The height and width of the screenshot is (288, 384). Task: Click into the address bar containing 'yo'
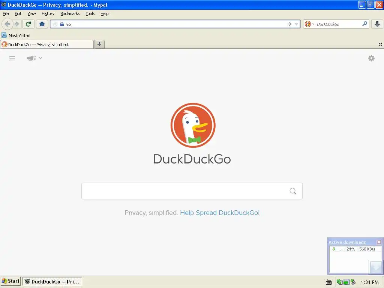tap(175, 24)
